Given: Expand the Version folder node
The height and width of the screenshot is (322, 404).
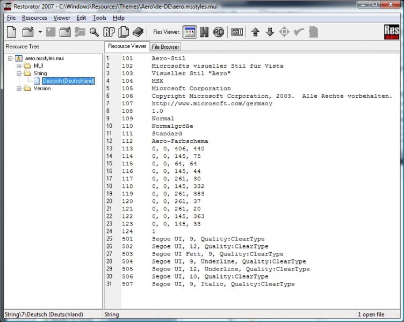Looking at the screenshot, I should coord(19,89).
